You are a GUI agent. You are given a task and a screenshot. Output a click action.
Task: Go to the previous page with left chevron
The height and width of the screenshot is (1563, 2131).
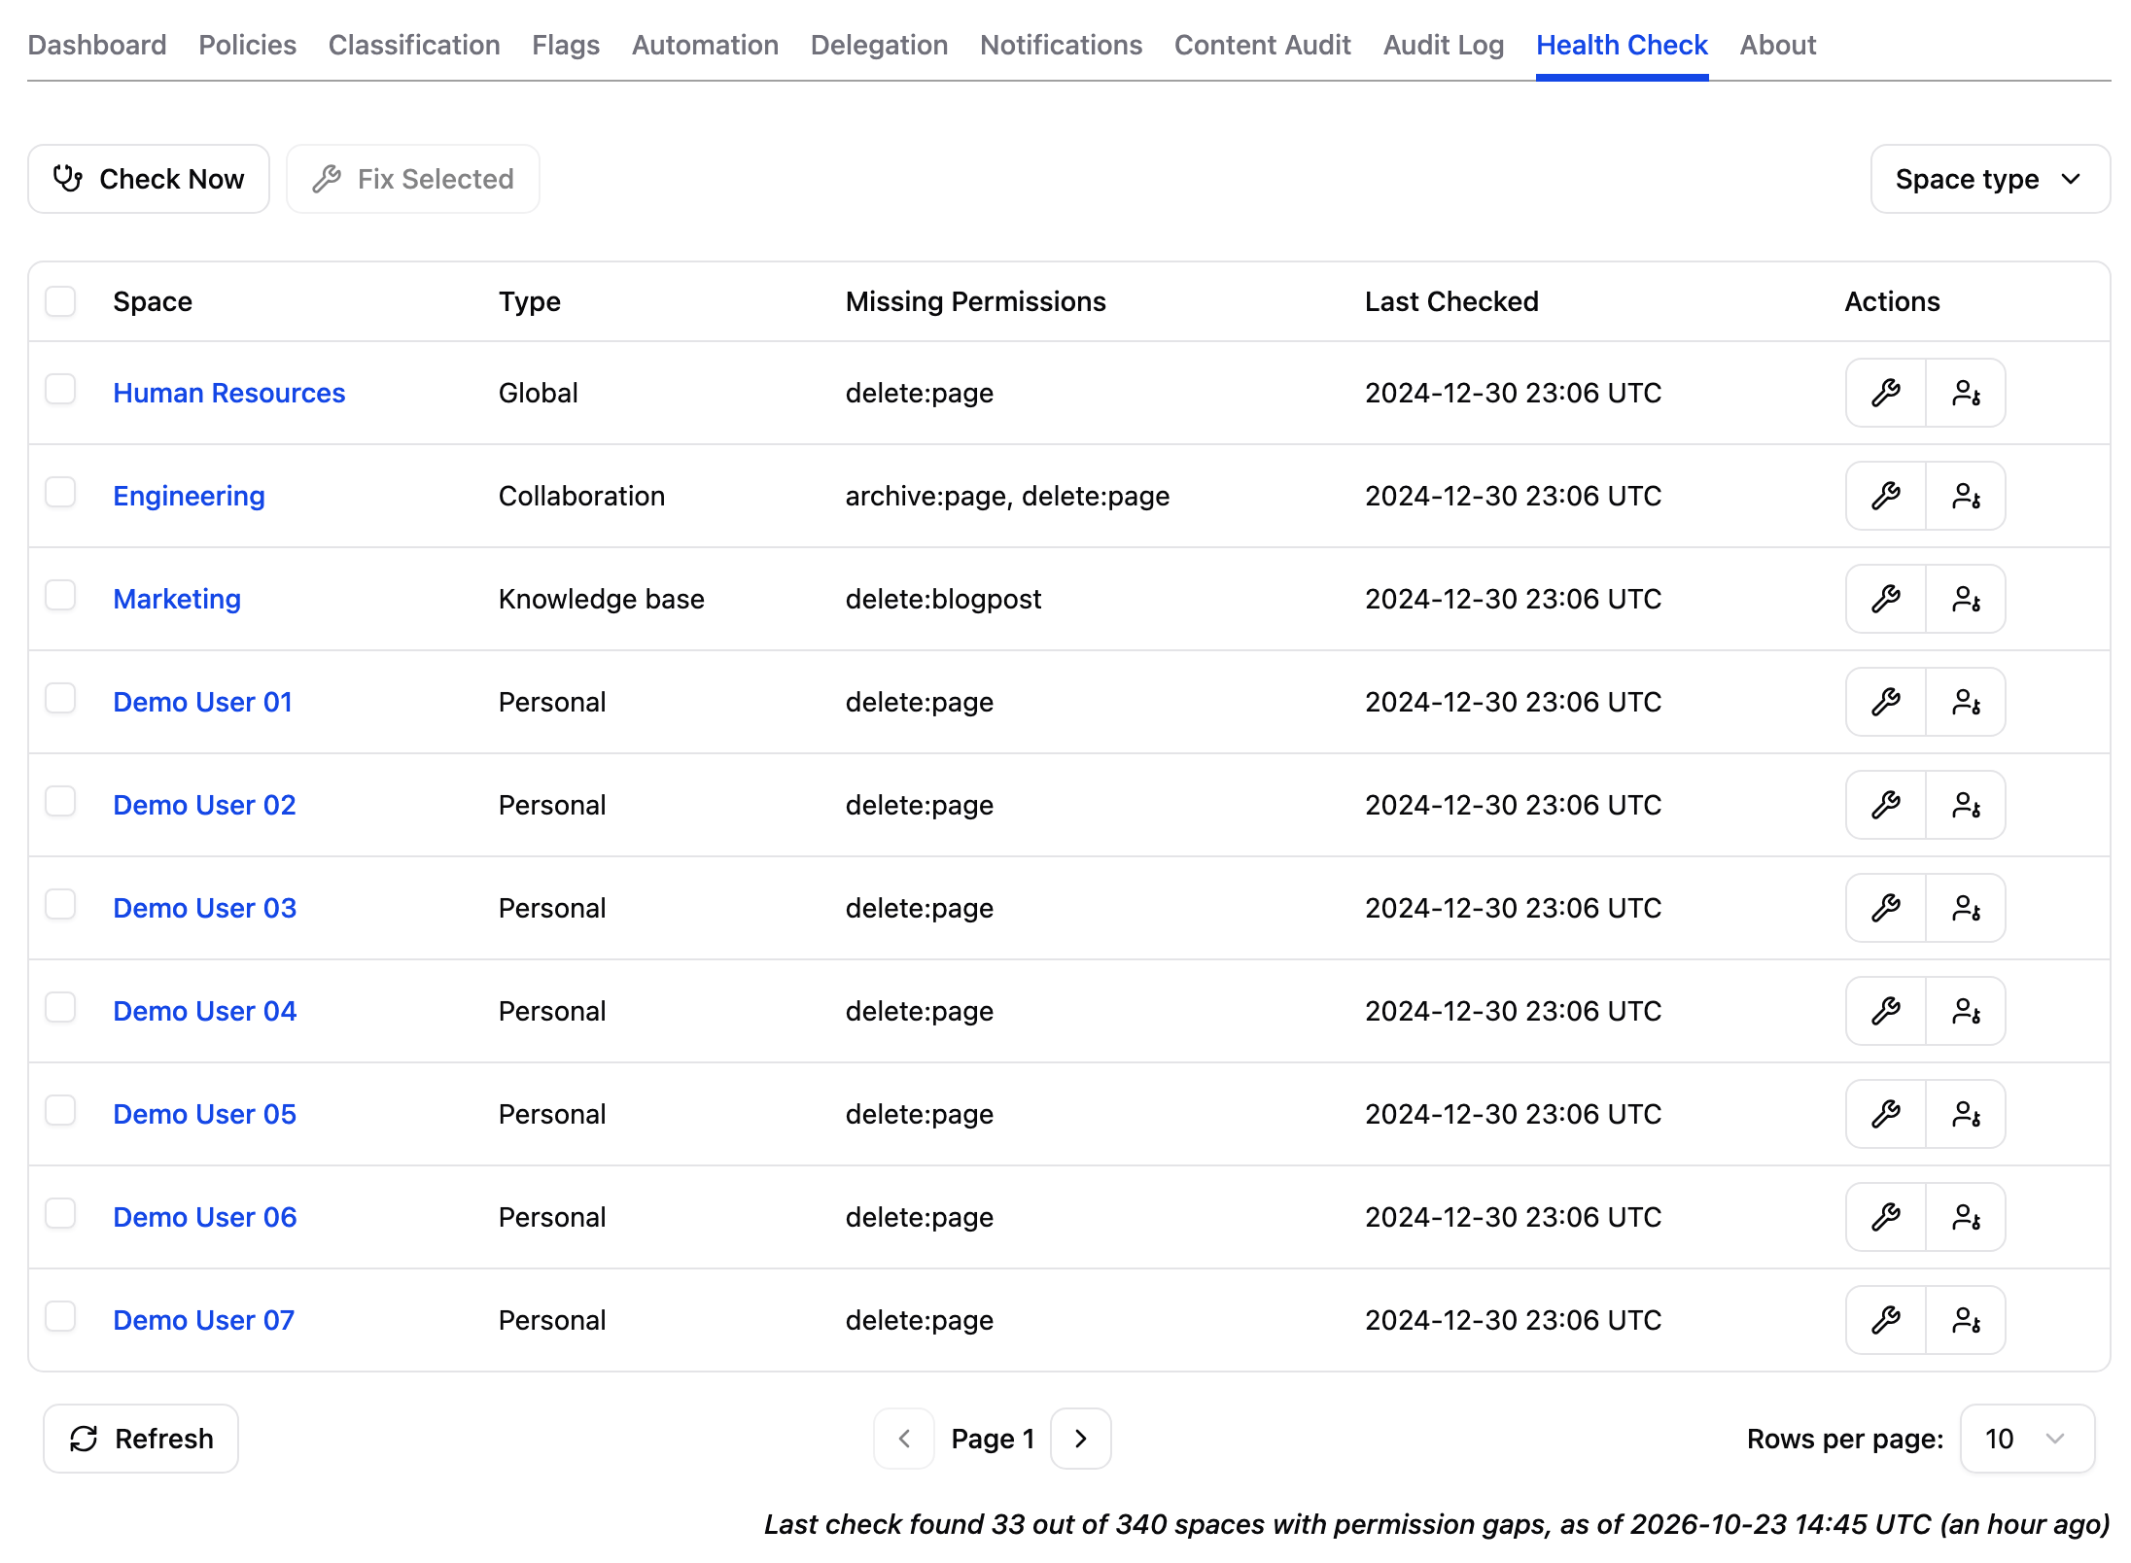[904, 1439]
